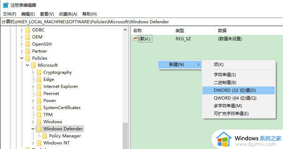
Task: Select the Microsoft folder icon
Action: (34, 65)
